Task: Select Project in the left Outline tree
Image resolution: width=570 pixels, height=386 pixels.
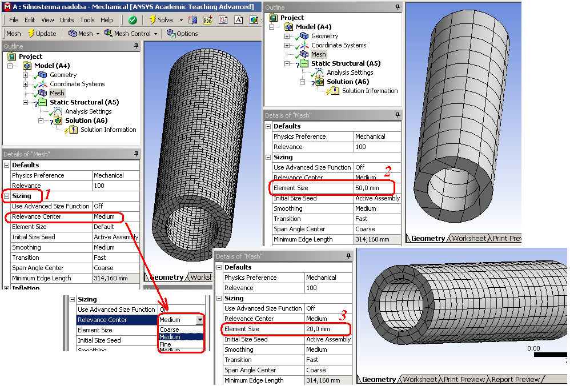Action: pos(30,57)
